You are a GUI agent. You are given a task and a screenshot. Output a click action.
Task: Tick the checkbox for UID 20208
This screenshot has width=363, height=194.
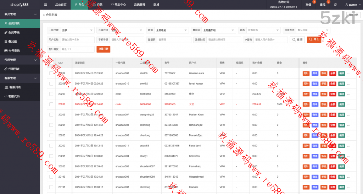tap(51, 84)
